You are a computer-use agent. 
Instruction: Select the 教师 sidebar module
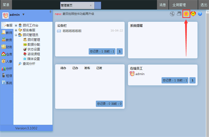(x=7, y=33)
